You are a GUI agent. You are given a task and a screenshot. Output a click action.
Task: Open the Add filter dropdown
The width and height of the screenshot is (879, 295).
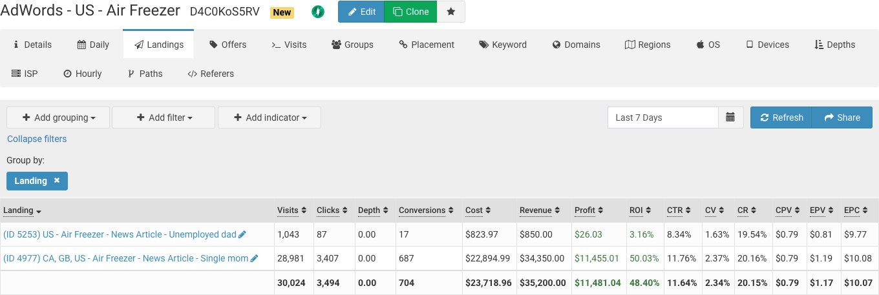click(164, 117)
